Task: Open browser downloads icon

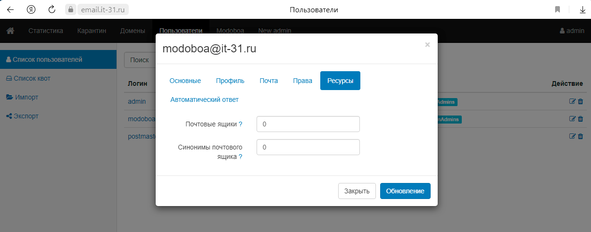Action: [582, 9]
